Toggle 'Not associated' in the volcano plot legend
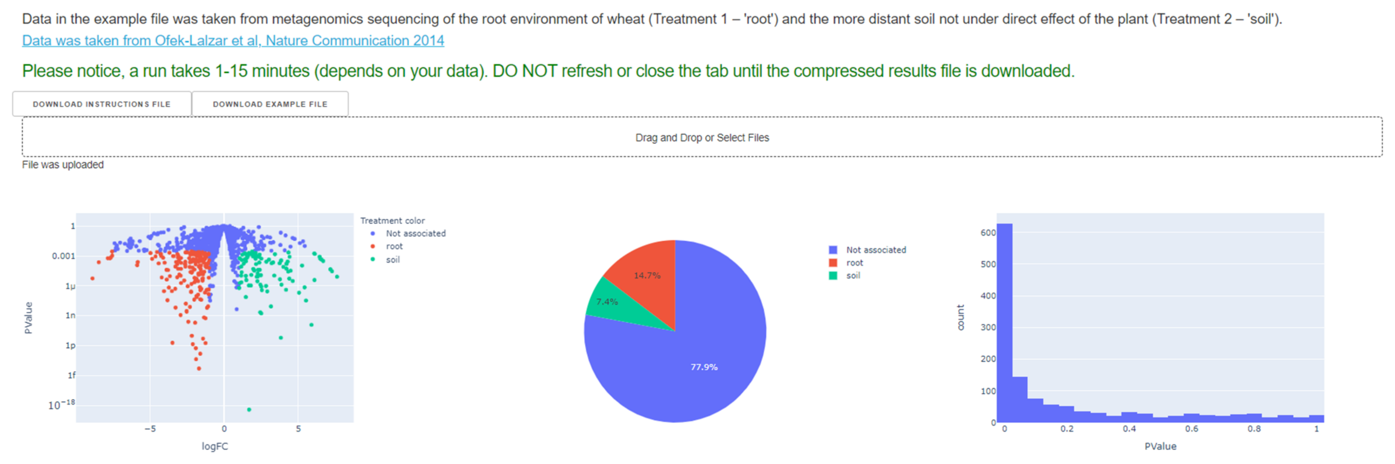 point(415,234)
